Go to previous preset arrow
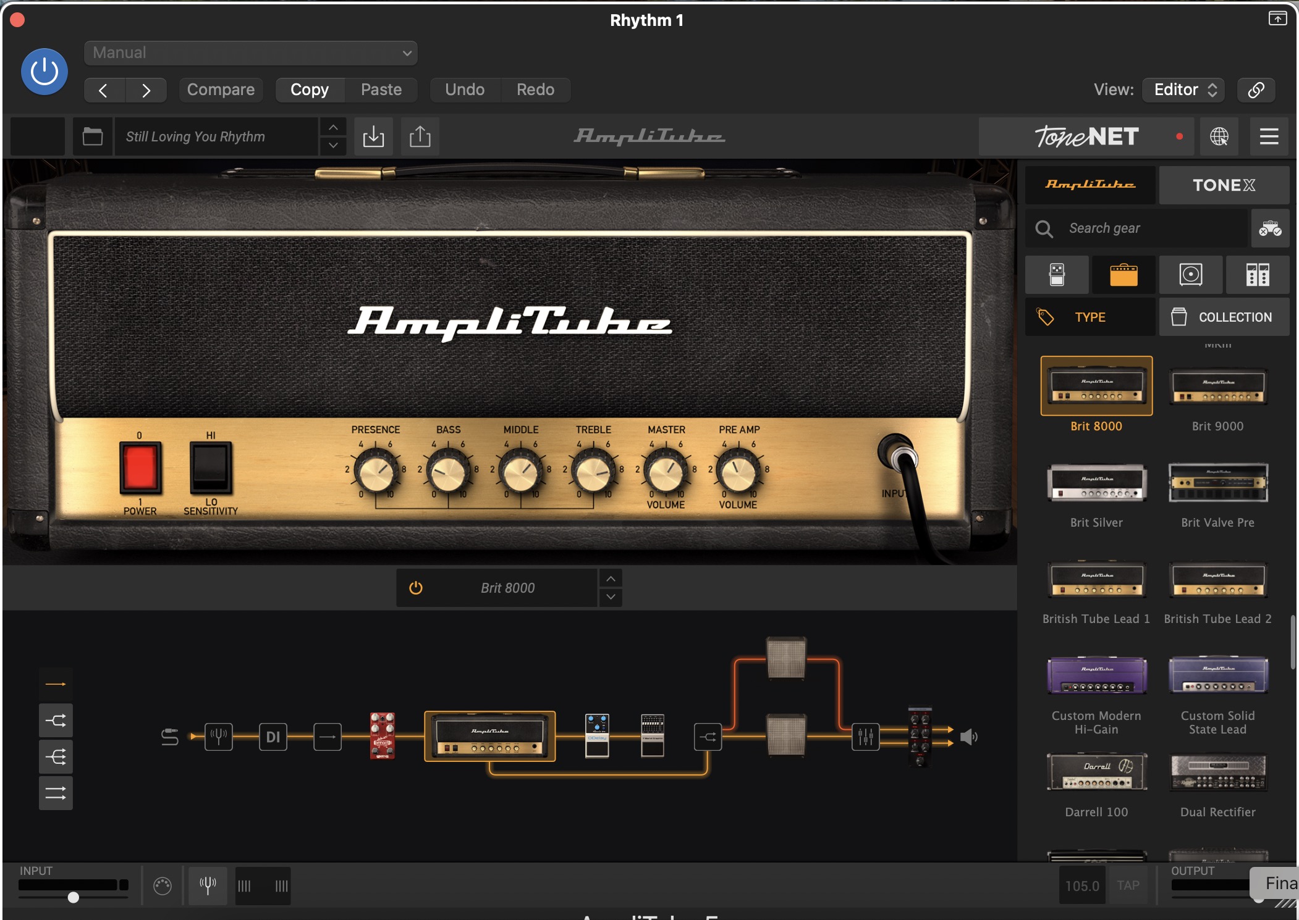 pos(104,90)
